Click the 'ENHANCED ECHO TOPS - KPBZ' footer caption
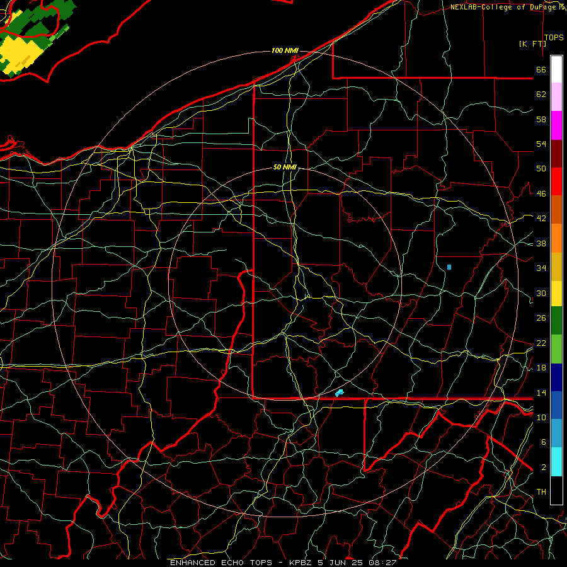Screen dimensions: 567x567 (x=242, y=563)
